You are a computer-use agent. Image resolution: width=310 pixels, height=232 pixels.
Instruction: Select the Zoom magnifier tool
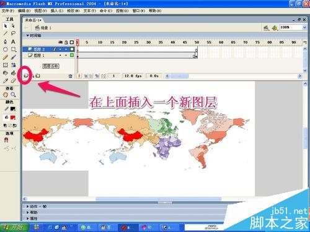13,95
